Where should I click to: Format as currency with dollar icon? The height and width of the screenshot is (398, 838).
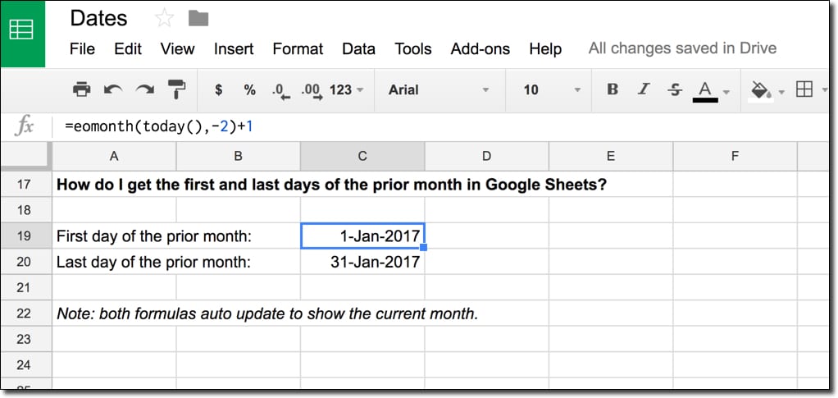[x=218, y=89]
